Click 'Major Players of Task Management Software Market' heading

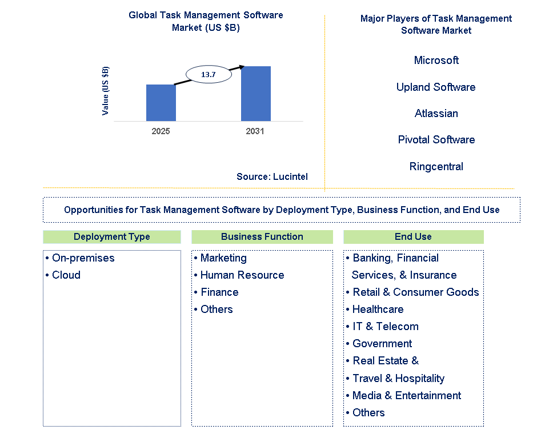[436, 24]
